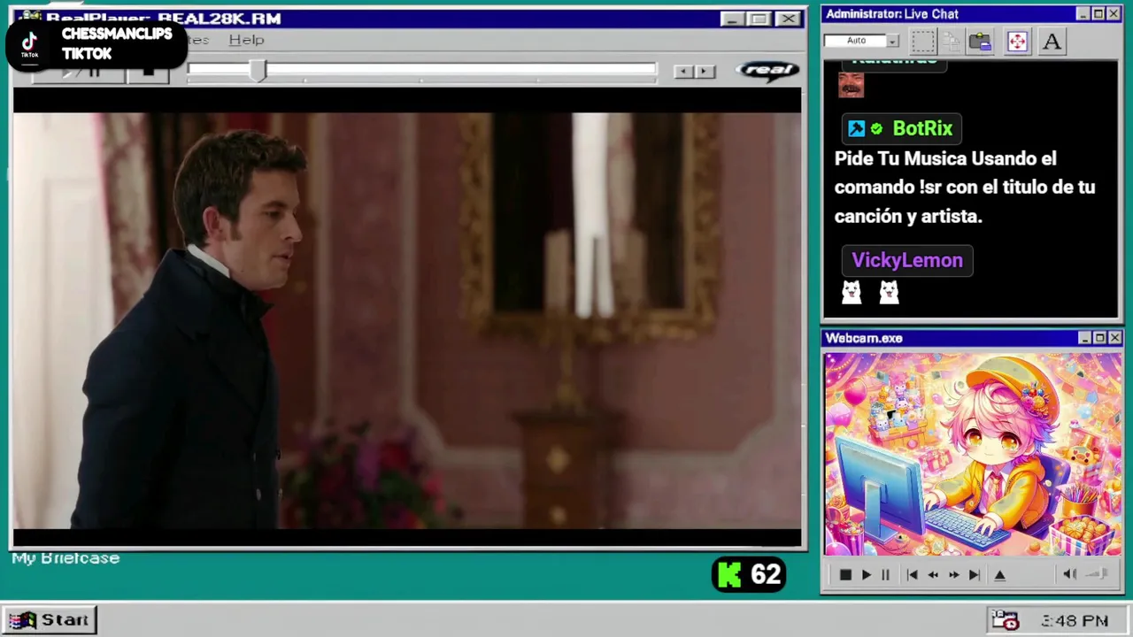Click Pause in the Webcam.exe controls
This screenshot has height=637, width=1133.
coord(885,575)
